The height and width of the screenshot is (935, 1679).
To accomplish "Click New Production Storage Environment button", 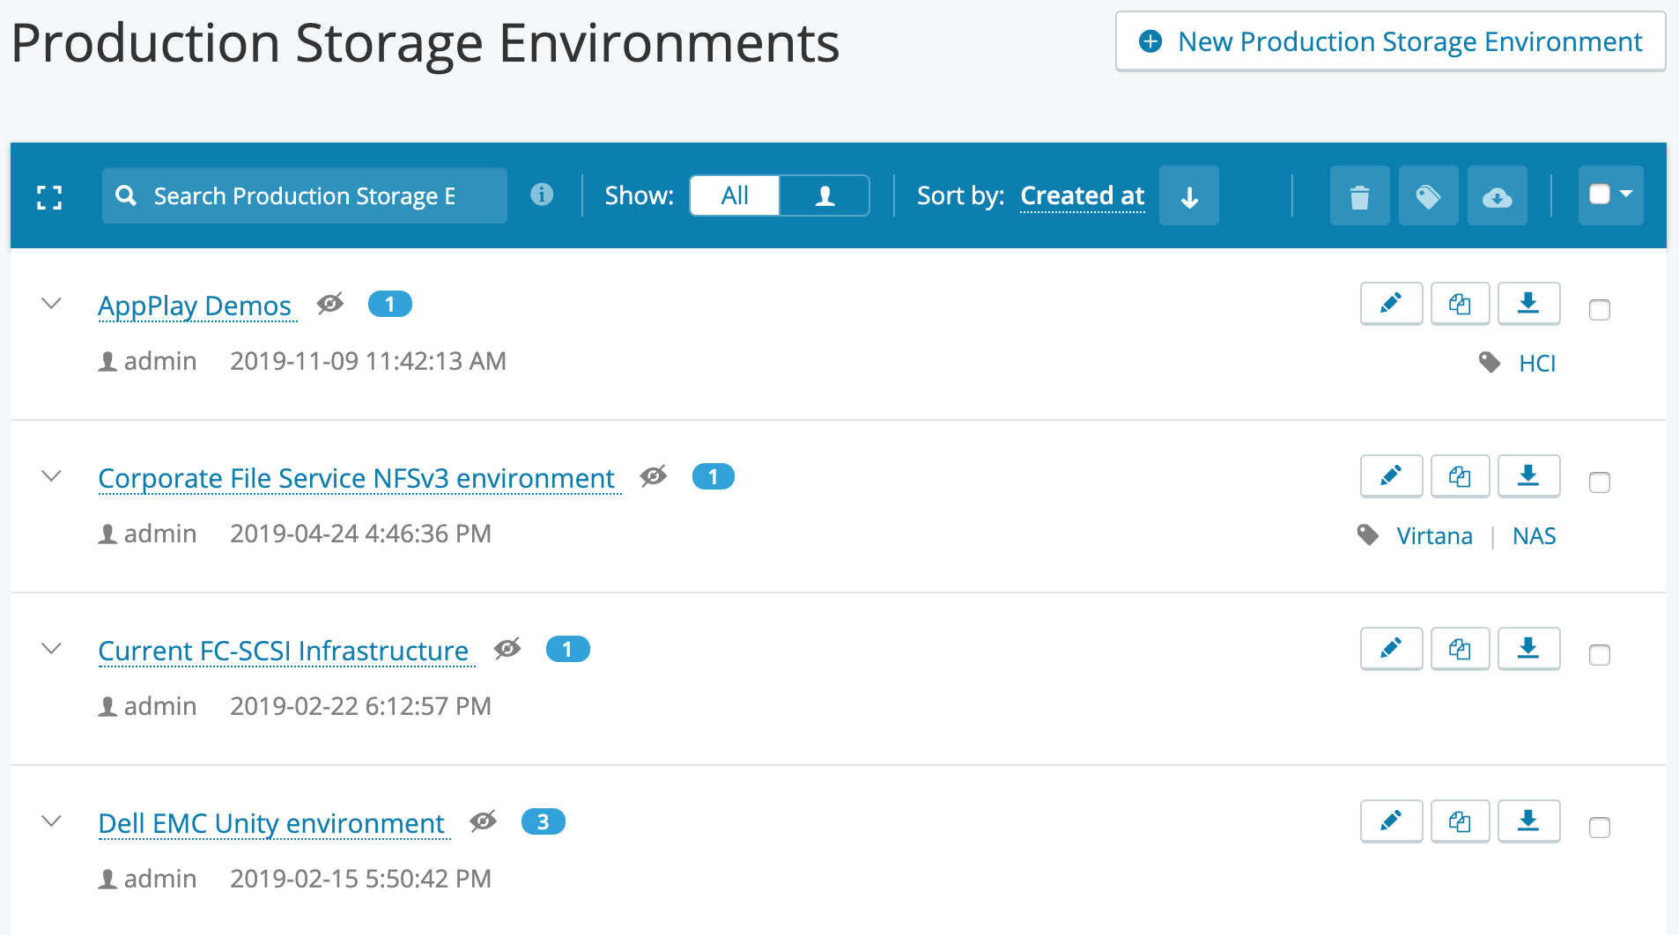I will click(1390, 41).
